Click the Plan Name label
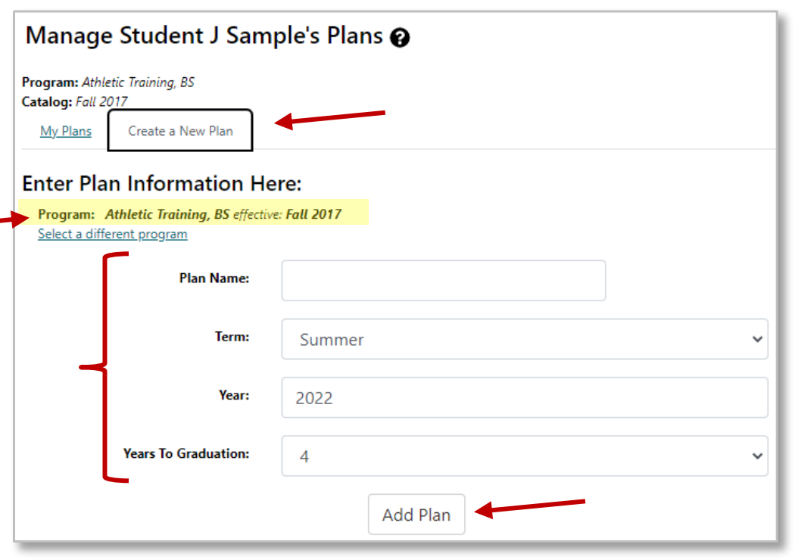The width and height of the screenshot is (798, 560). [x=214, y=278]
